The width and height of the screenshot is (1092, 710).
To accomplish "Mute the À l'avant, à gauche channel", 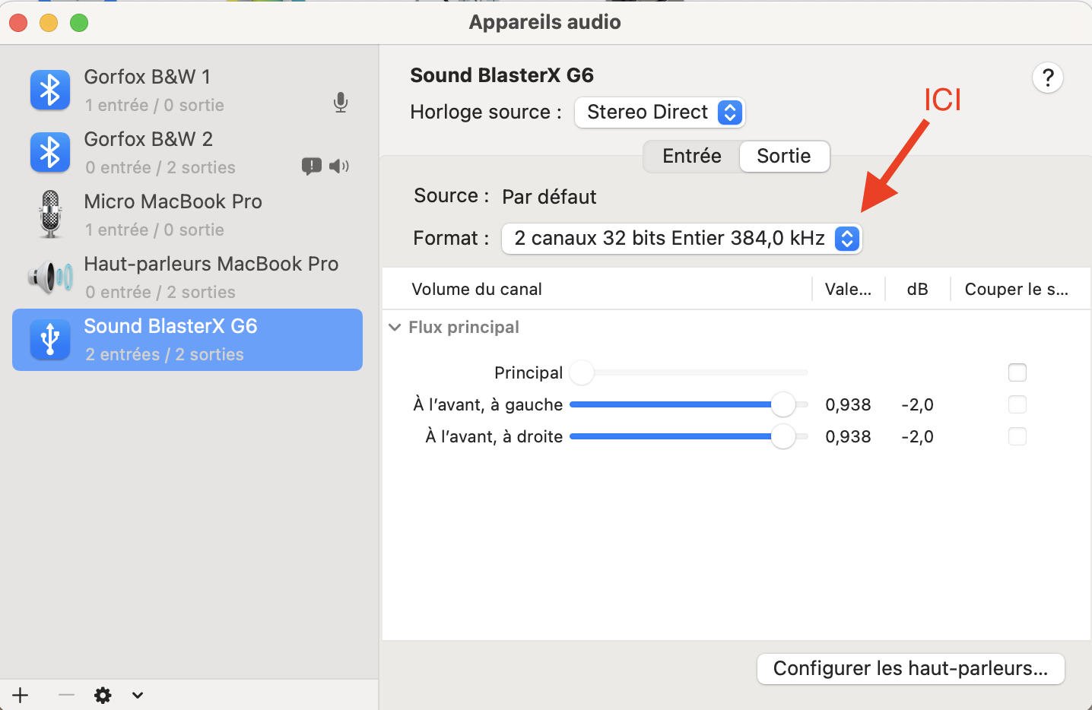I will tap(1017, 404).
